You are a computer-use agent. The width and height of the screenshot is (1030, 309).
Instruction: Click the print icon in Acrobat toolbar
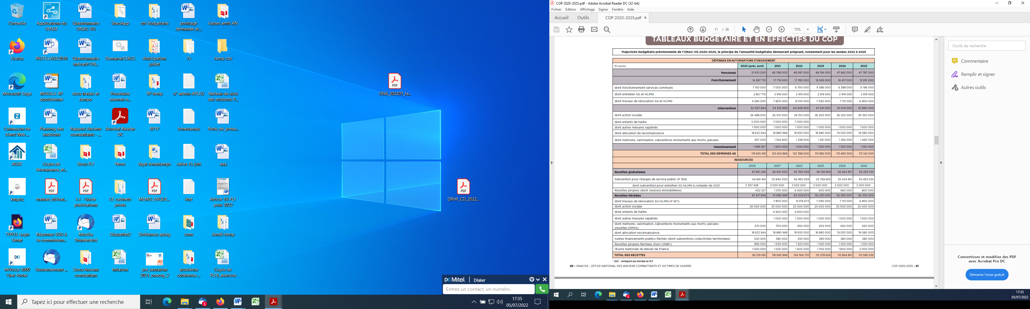pyautogui.click(x=581, y=29)
